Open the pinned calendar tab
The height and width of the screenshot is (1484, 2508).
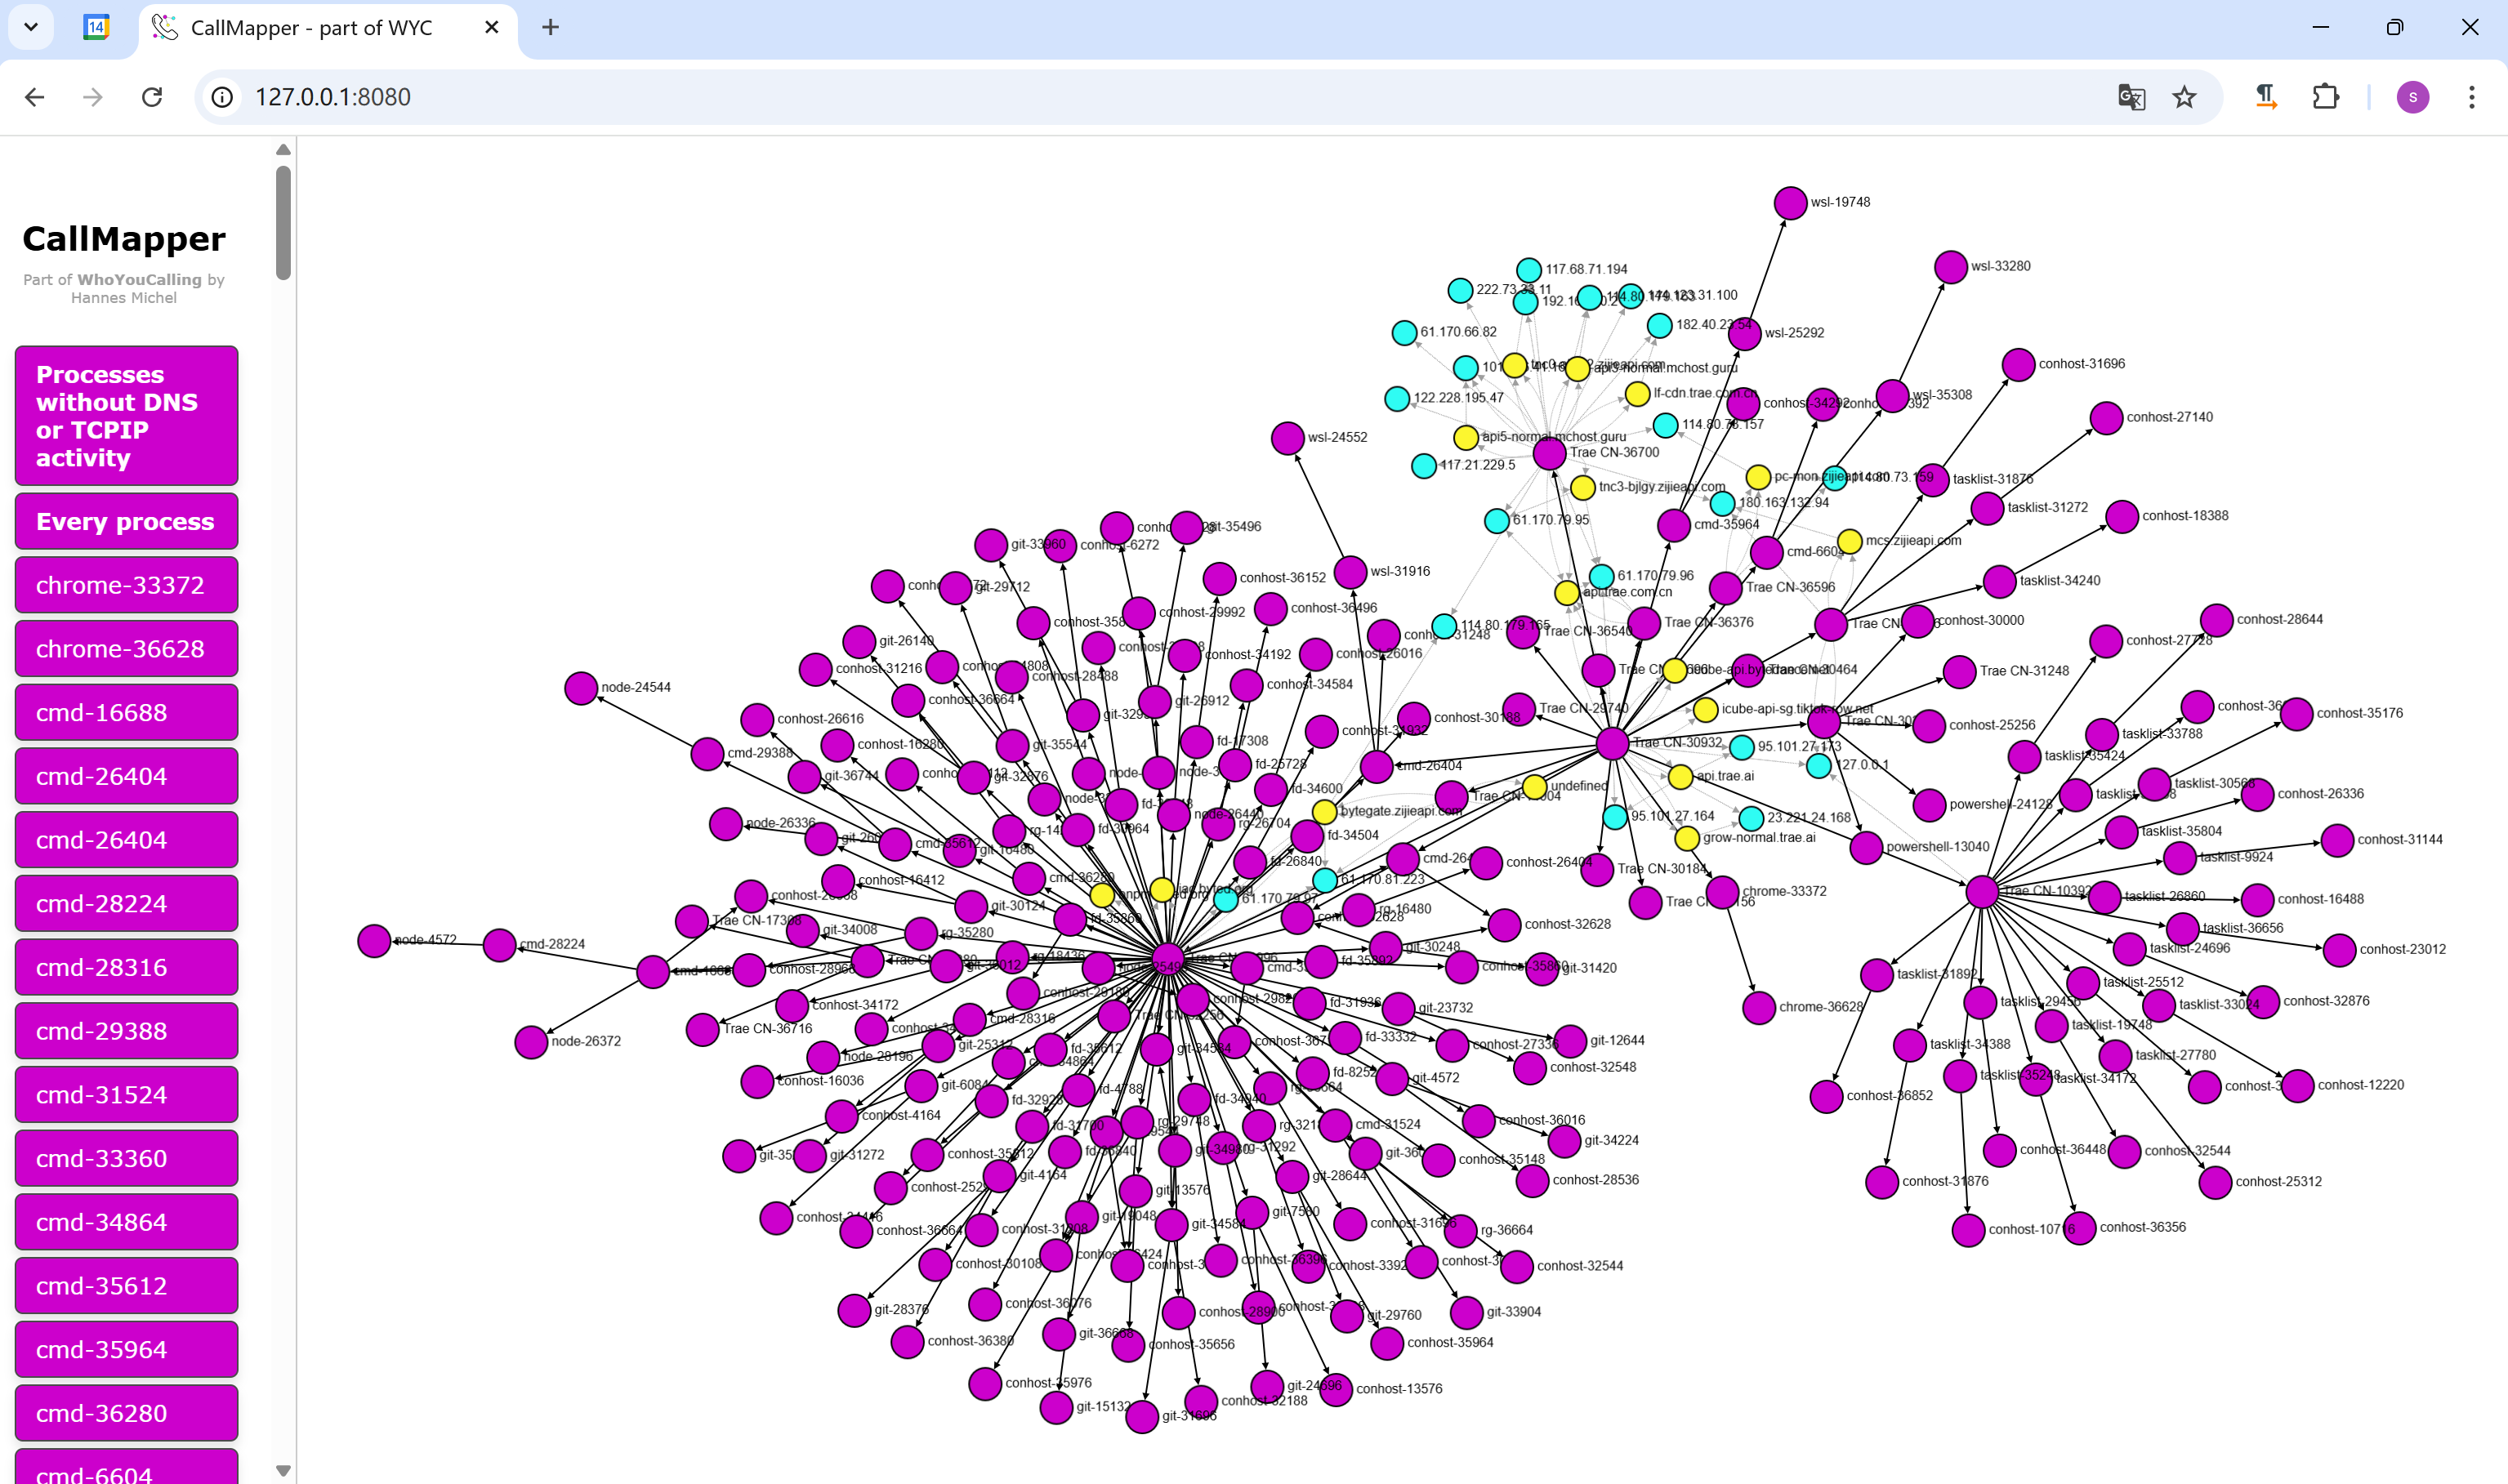tap(96, 27)
